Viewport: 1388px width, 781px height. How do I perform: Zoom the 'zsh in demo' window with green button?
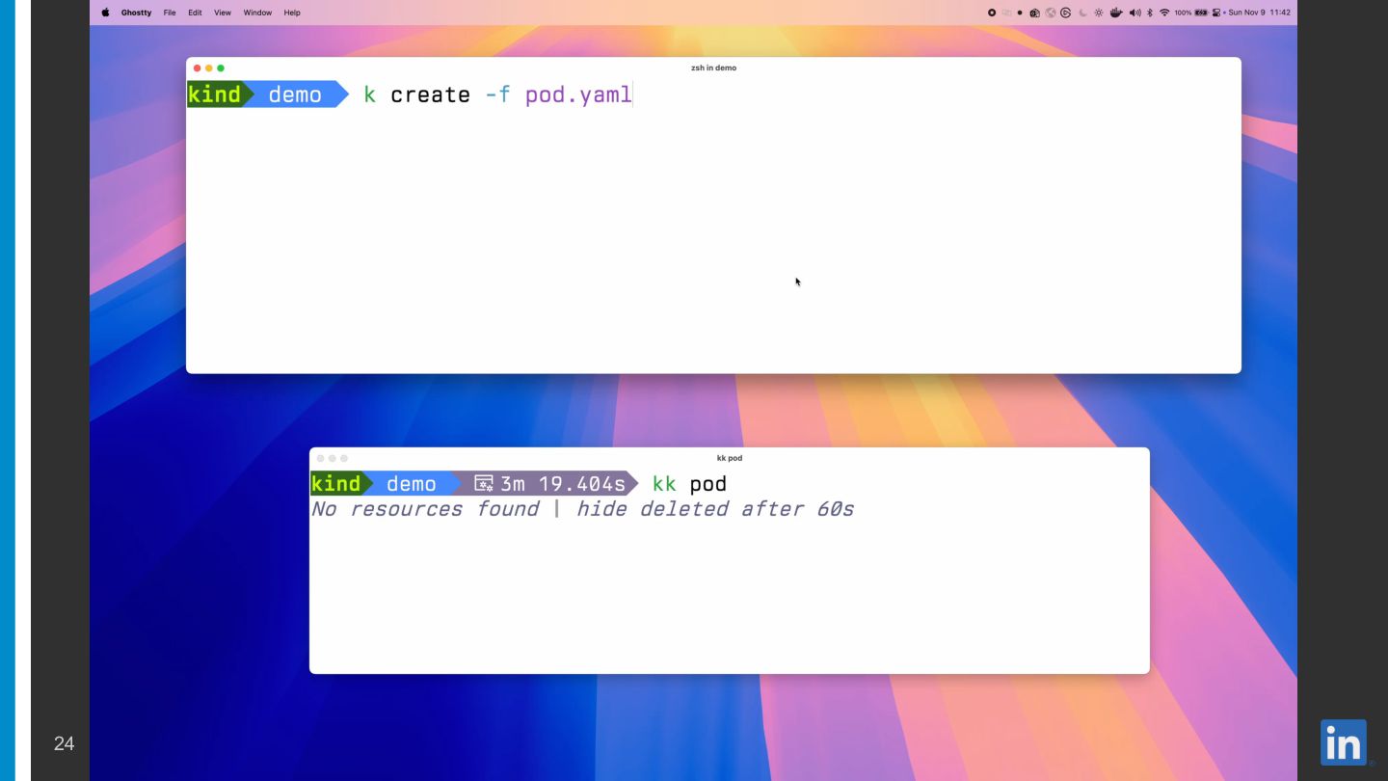coord(221,68)
